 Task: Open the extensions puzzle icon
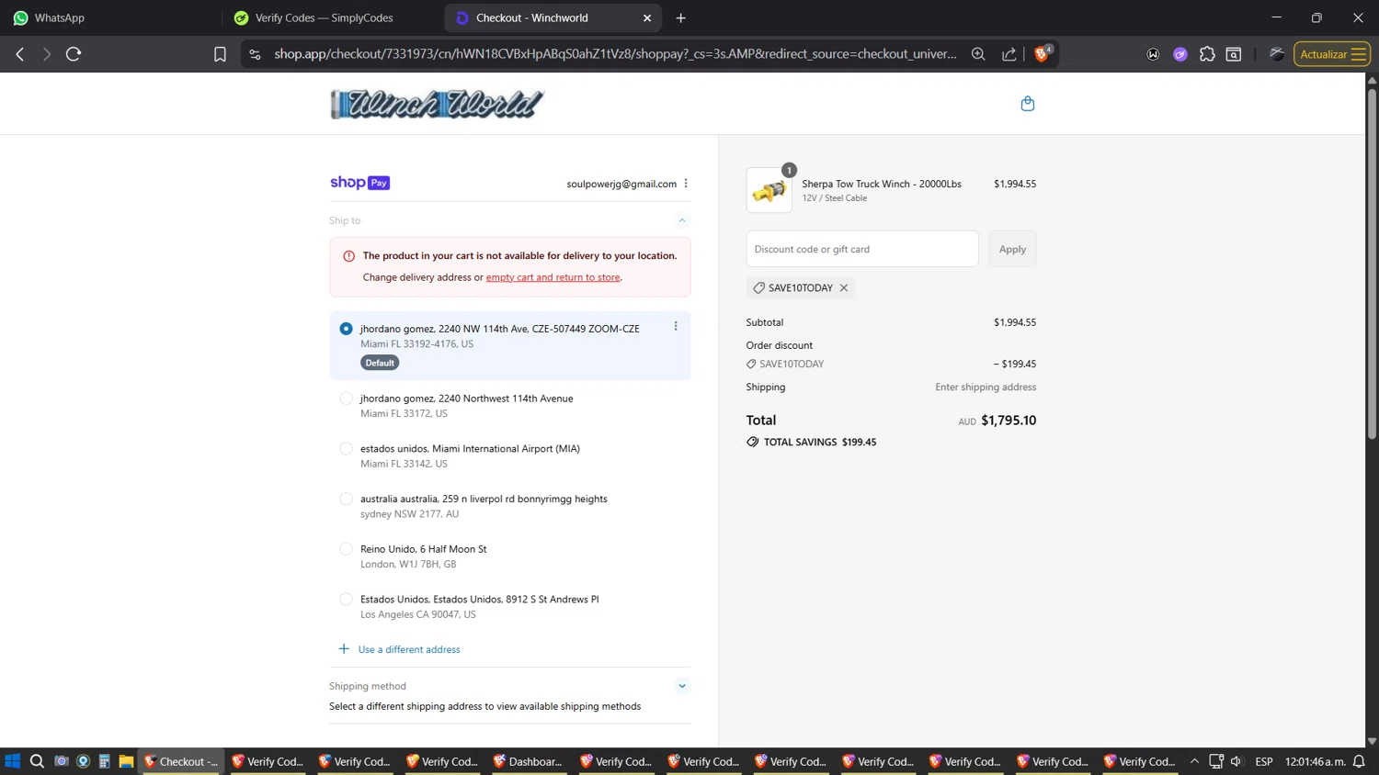(1207, 54)
